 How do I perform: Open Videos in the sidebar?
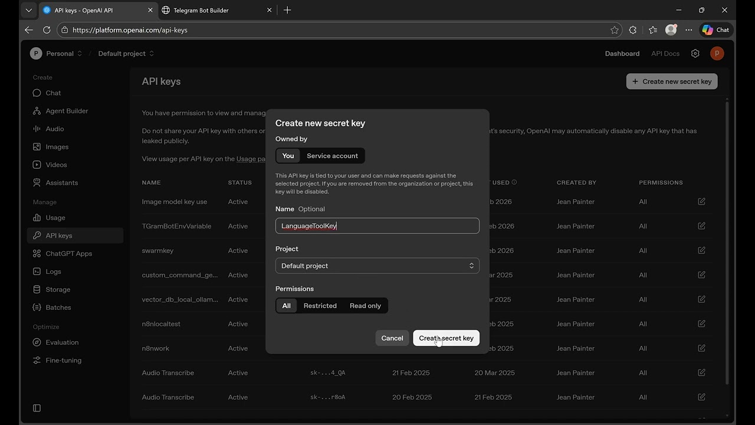tap(75, 165)
